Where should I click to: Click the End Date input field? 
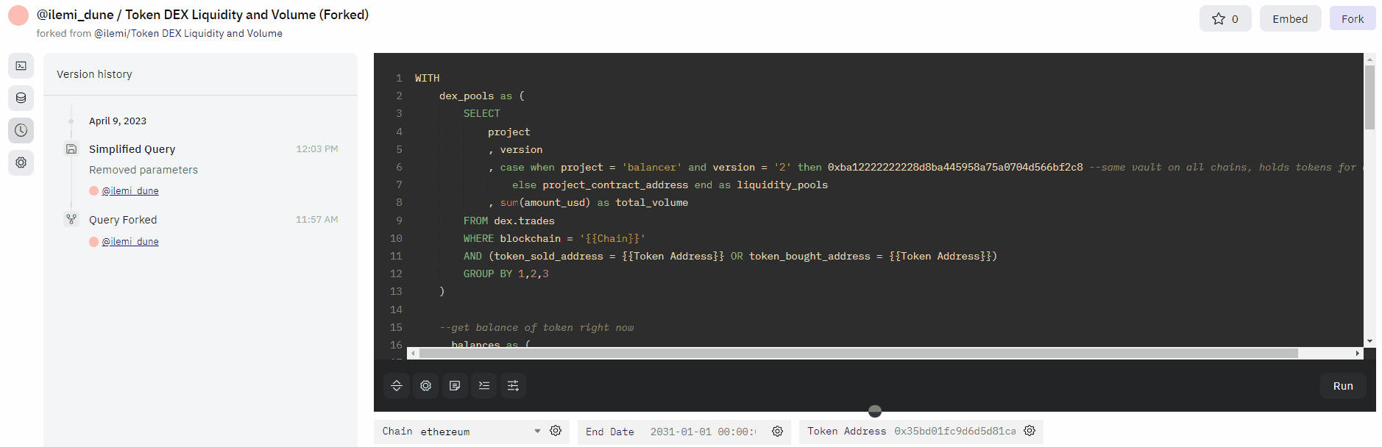pyautogui.click(x=703, y=432)
